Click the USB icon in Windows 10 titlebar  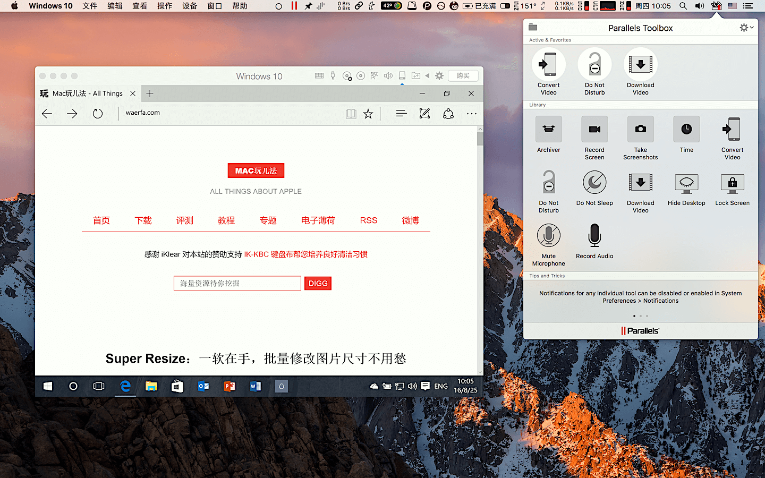(333, 76)
